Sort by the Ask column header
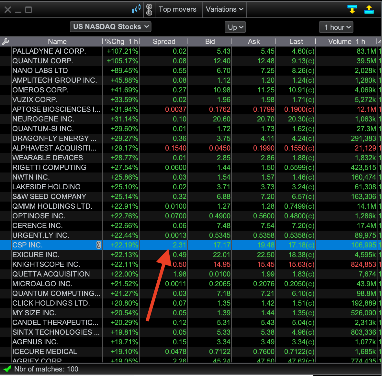382x376 pixels. (x=253, y=42)
